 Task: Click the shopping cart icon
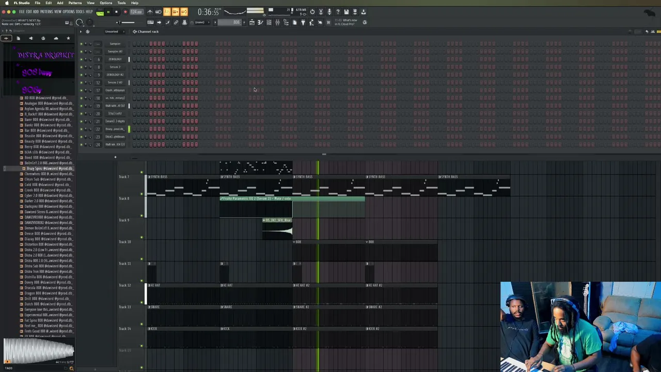pyautogui.click(x=328, y=22)
